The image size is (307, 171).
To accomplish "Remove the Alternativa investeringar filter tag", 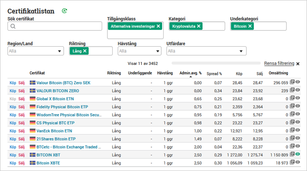I will (158, 26).
